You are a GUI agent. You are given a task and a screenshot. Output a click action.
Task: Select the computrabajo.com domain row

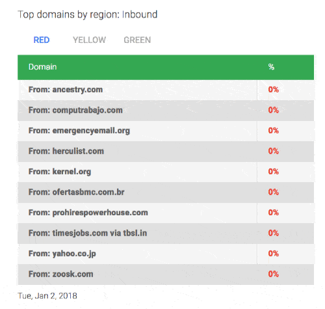166,111
